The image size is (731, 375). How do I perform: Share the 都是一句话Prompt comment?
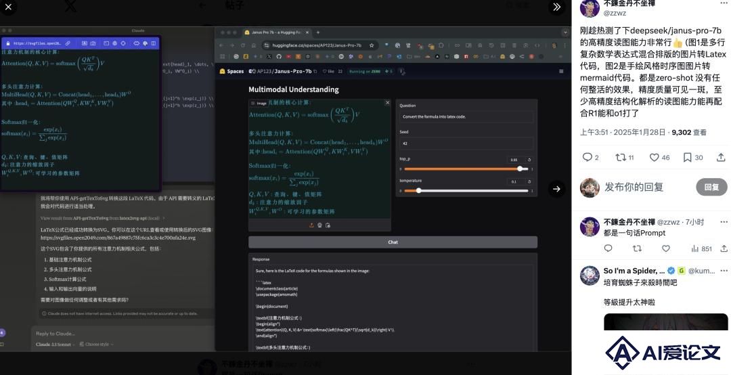tap(724, 248)
